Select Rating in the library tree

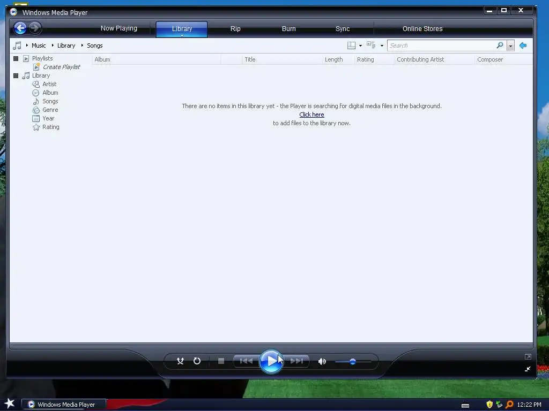(x=51, y=127)
